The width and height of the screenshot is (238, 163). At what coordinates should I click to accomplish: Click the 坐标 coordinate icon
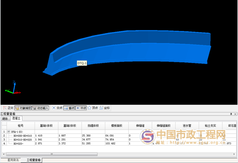105,108
